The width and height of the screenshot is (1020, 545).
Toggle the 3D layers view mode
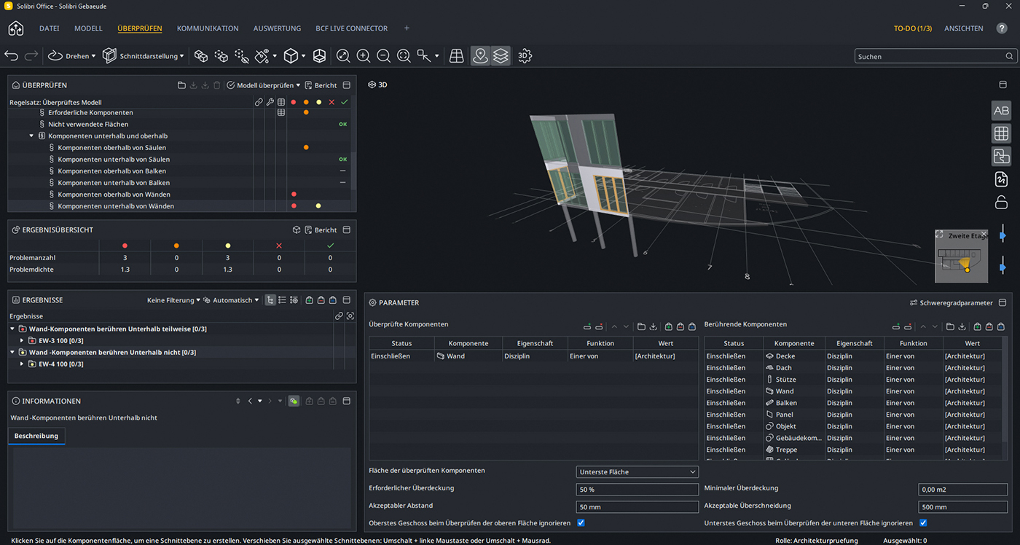(x=501, y=55)
